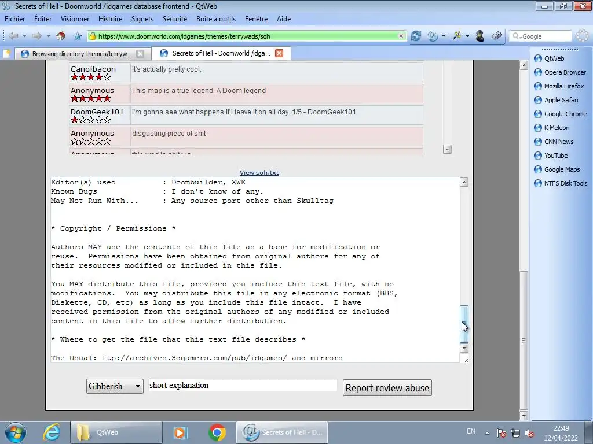Click the padlock icon in address bar
593x444 pixels.
pos(92,36)
